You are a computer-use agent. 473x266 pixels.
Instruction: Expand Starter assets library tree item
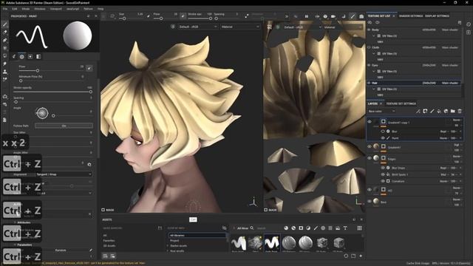pos(168,246)
